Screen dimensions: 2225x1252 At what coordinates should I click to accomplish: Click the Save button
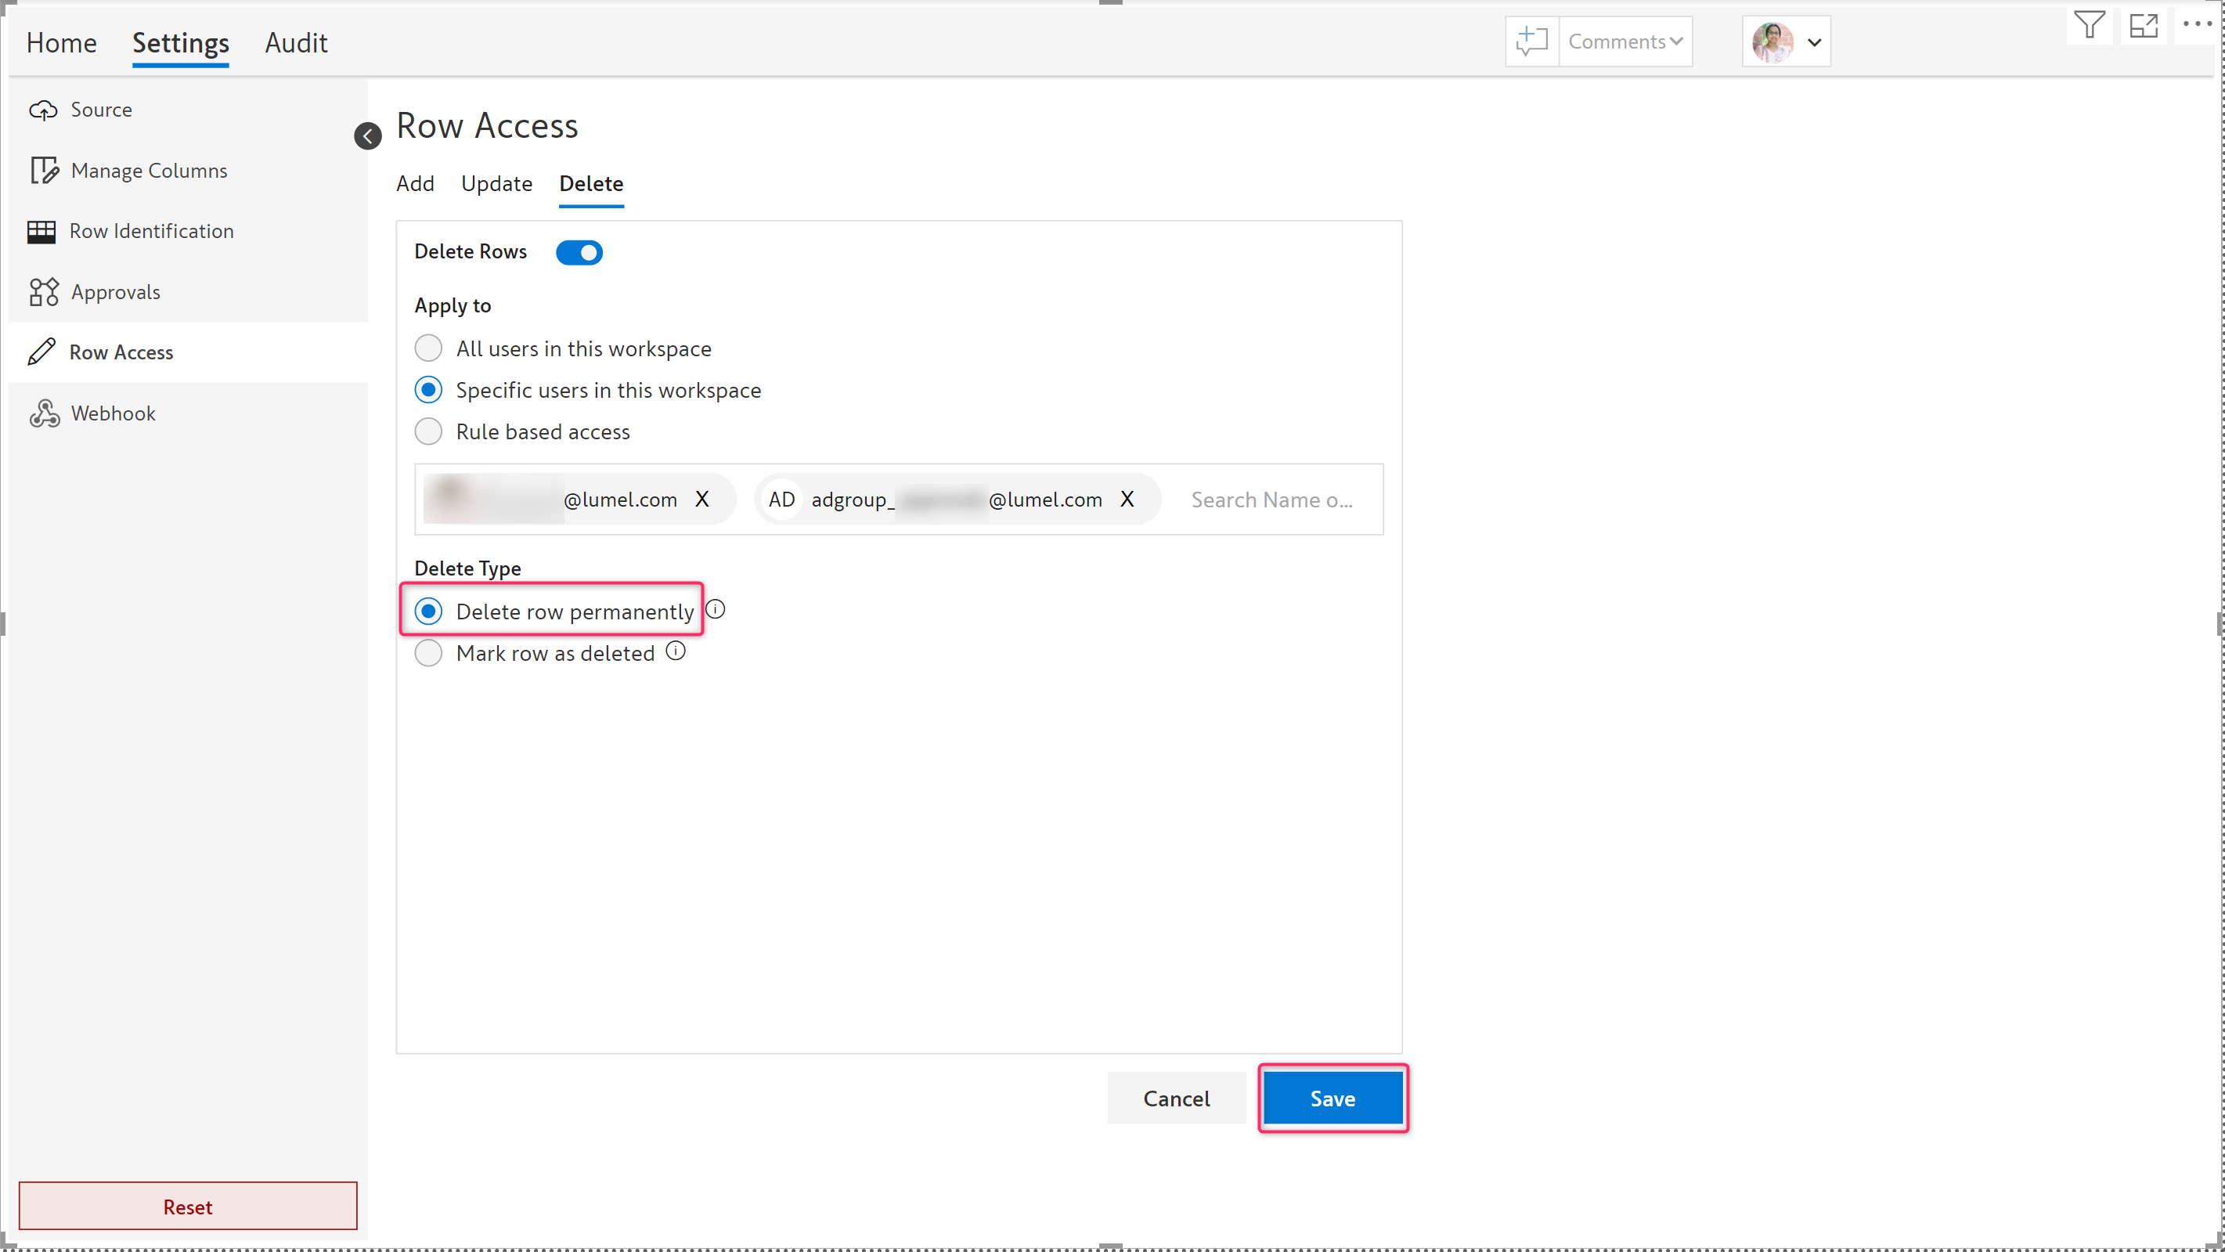pyautogui.click(x=1332, y=1099)
